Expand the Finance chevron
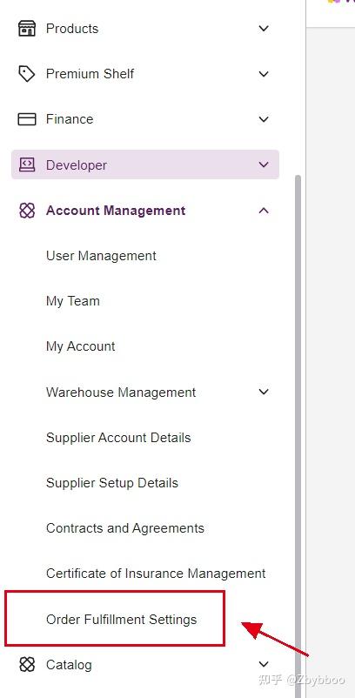 pyautogui.click(x=264, y=119)
